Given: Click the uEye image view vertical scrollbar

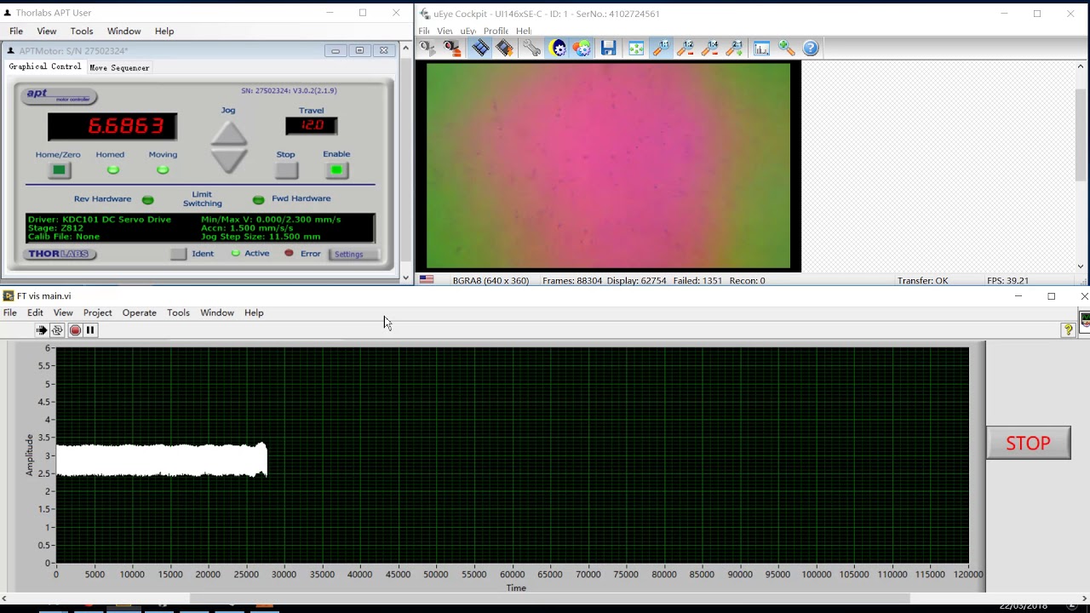Looking at the screenshot, I should tap(1081, 134).
